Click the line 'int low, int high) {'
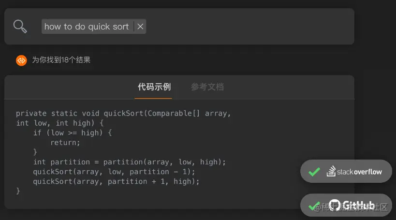The height and width of the screenshot is (220, 396). point(60,123)
